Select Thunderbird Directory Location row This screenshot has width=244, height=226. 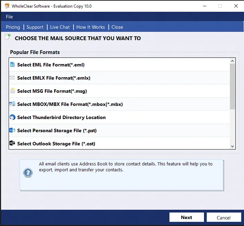119,117
